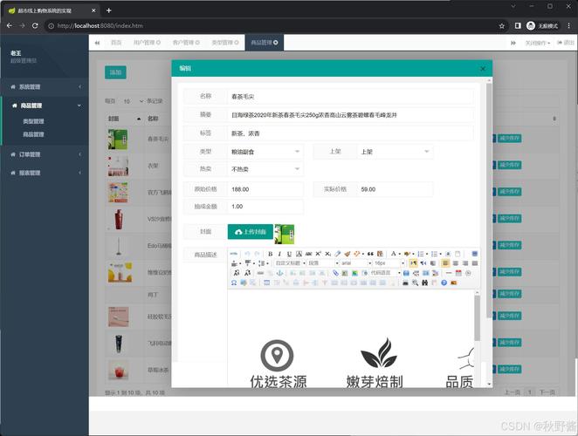Screen dimensions: 578x436
Task: Click the editor undo arrow
Action: click(247, 254)
